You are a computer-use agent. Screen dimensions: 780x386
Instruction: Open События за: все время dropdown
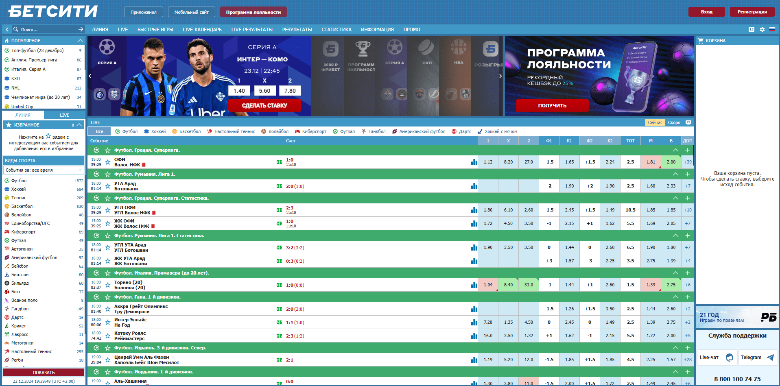click(44, 170)
